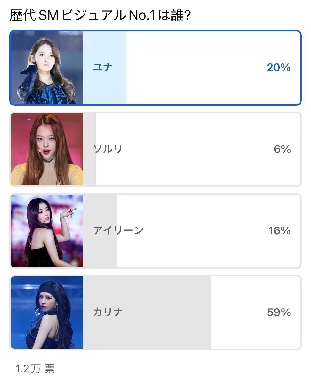Screen dimensions: 311x383
Task: Open the ユナ thumbnail photo
Action: 47,68
